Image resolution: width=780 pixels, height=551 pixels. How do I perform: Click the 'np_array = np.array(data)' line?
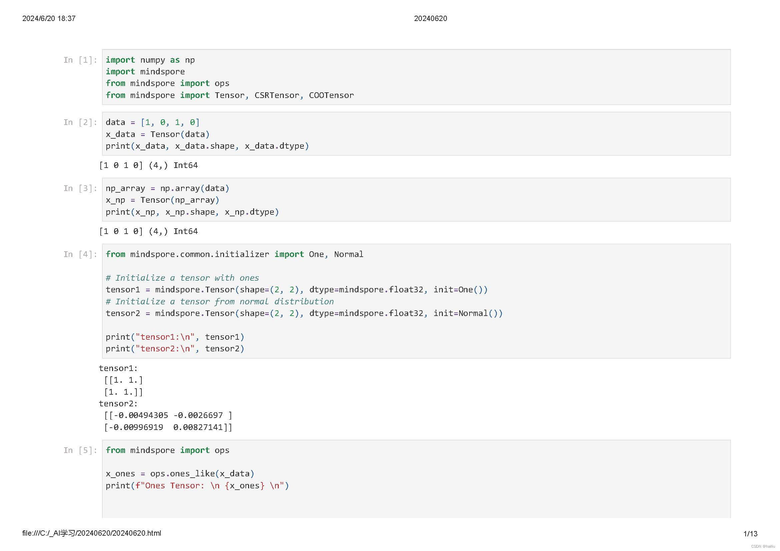(x=167, y=188)
